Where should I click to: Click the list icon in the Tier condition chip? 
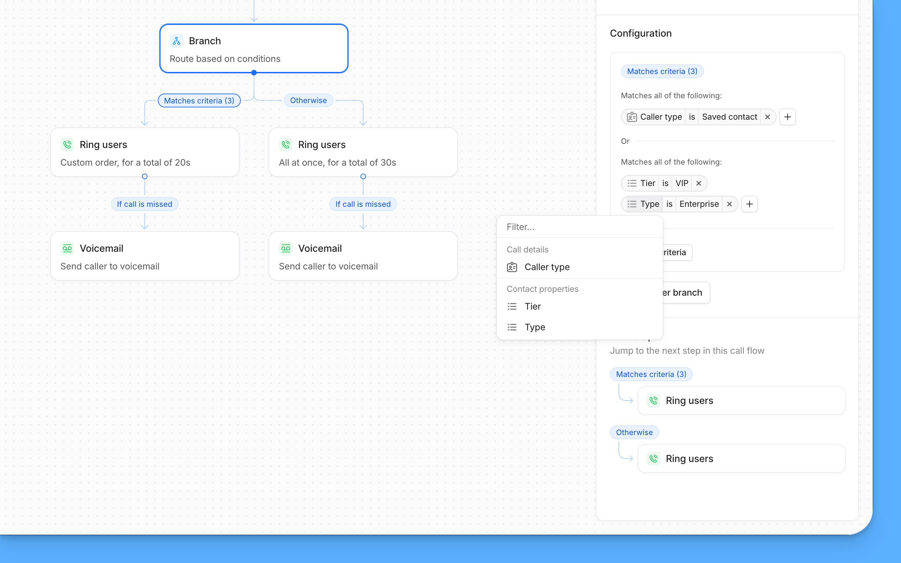[x=632, y=183]
